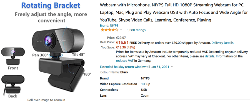Open the star rating dropdown chevron
This screenshot has height=103, width=250.
pyautogui.click(x=121, y=30)
